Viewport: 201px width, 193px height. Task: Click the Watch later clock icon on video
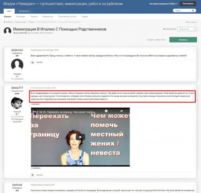coord(106,111)
